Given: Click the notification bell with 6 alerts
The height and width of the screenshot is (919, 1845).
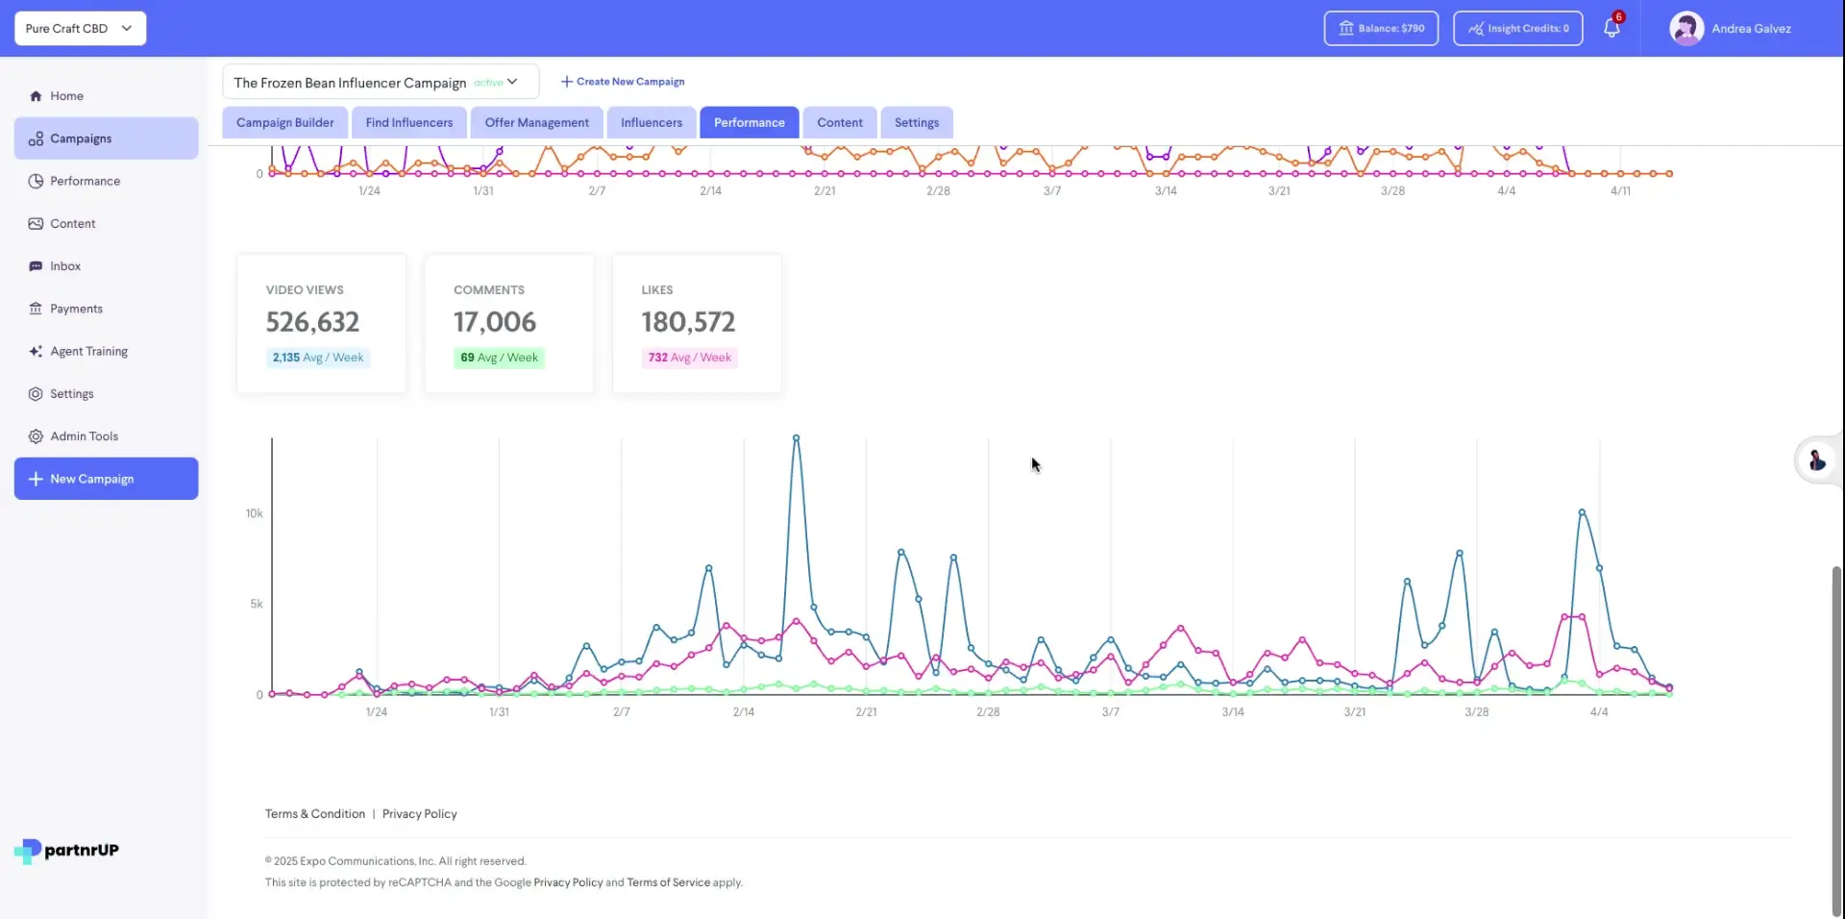Looking at the screenshot, I should click(1611, 28).
